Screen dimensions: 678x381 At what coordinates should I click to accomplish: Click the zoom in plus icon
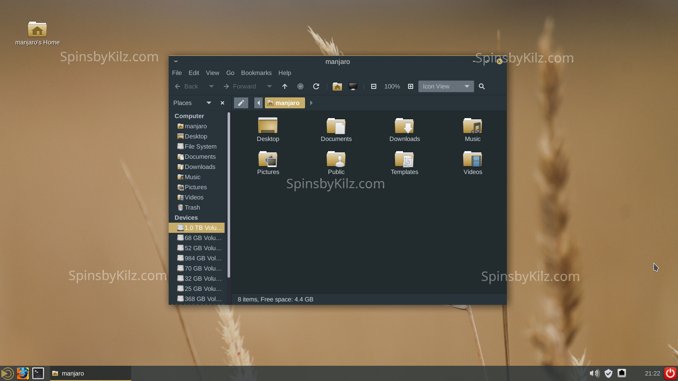[410, 86]
